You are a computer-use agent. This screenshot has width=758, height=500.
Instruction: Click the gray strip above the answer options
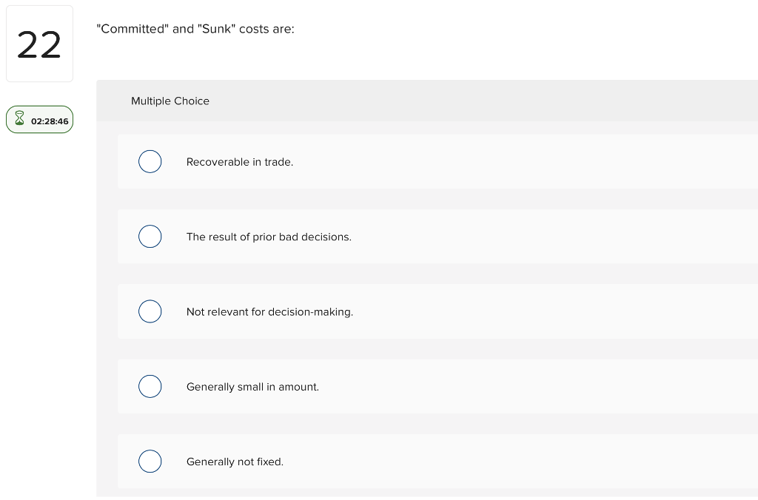point(444,126)
